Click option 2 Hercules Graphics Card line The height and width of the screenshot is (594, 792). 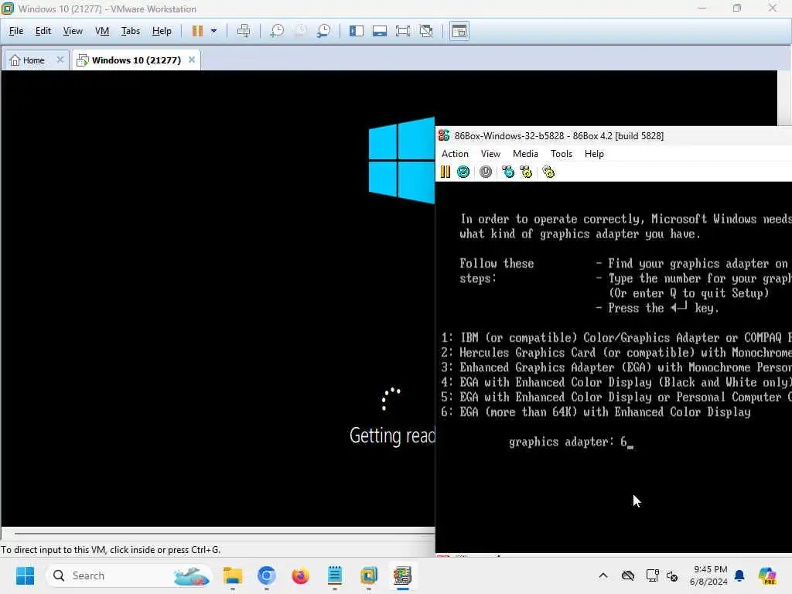coord(616,353)
